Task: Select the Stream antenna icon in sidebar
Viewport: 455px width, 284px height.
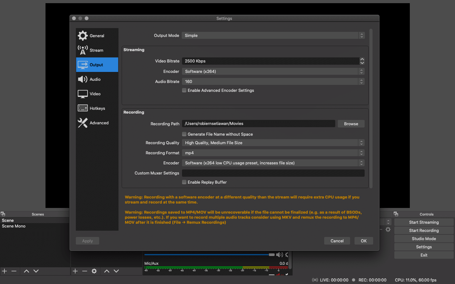Action: click(83, 50)
